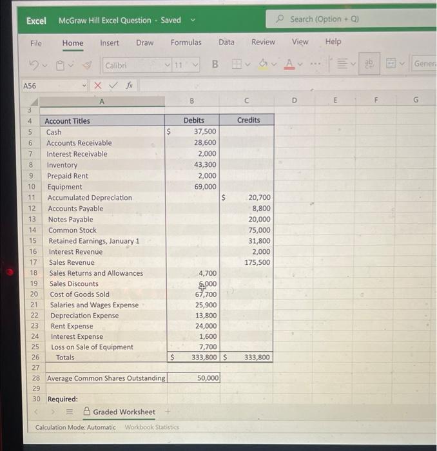Select the Home ribbon tab
This screenshot has height=451, width=437.
point(73,43)
